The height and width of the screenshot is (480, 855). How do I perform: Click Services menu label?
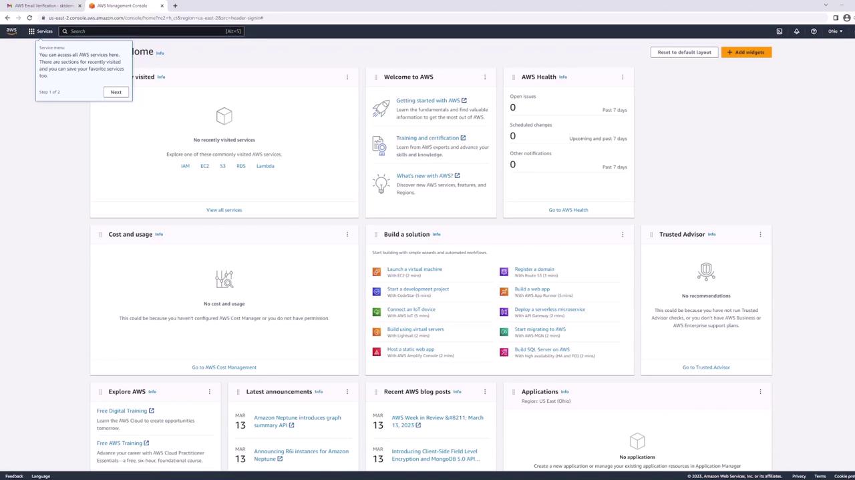(45, 31)
